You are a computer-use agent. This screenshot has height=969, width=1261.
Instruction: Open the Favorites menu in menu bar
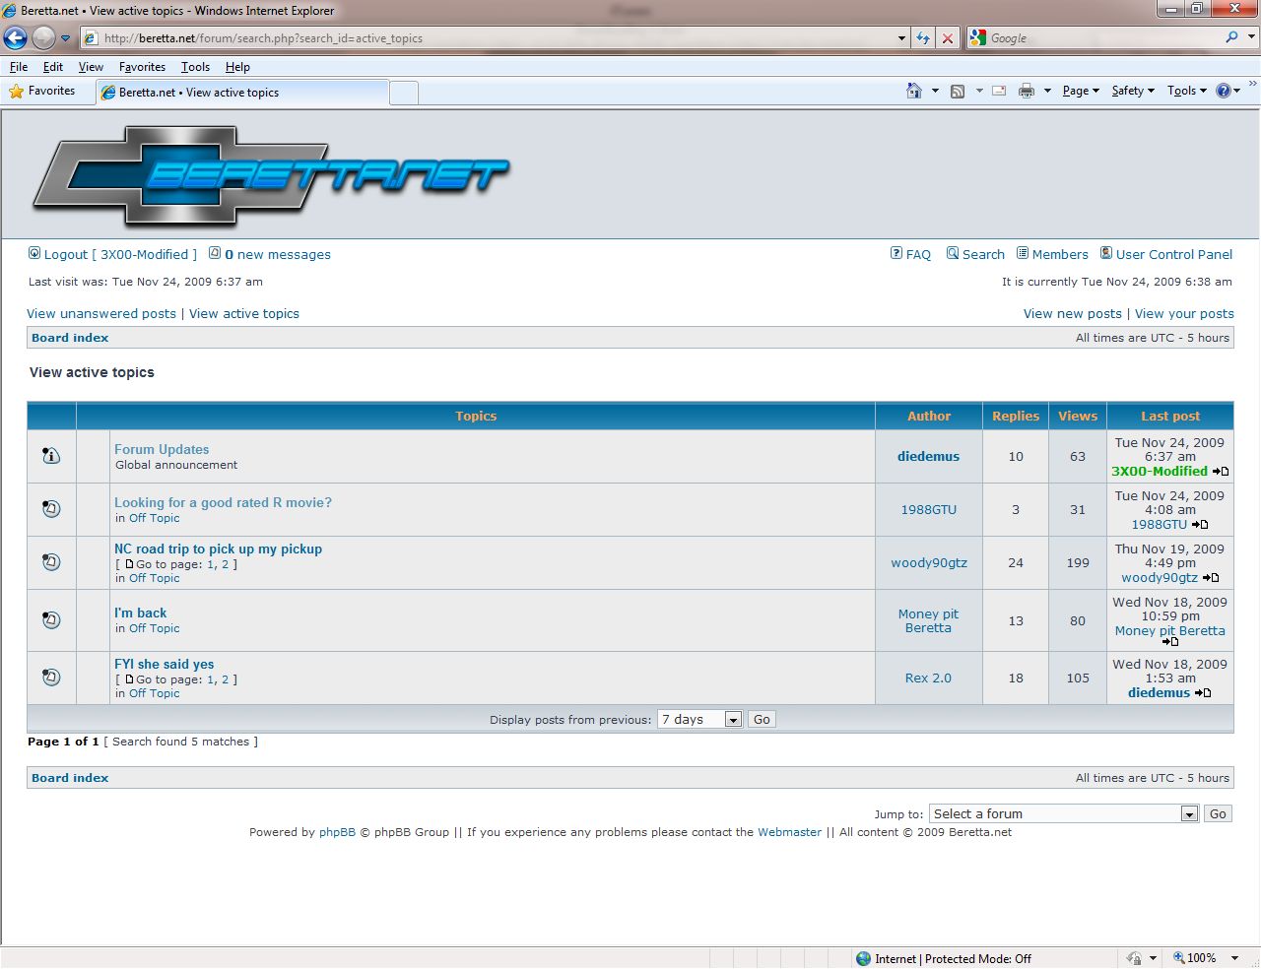pos(142,67)
